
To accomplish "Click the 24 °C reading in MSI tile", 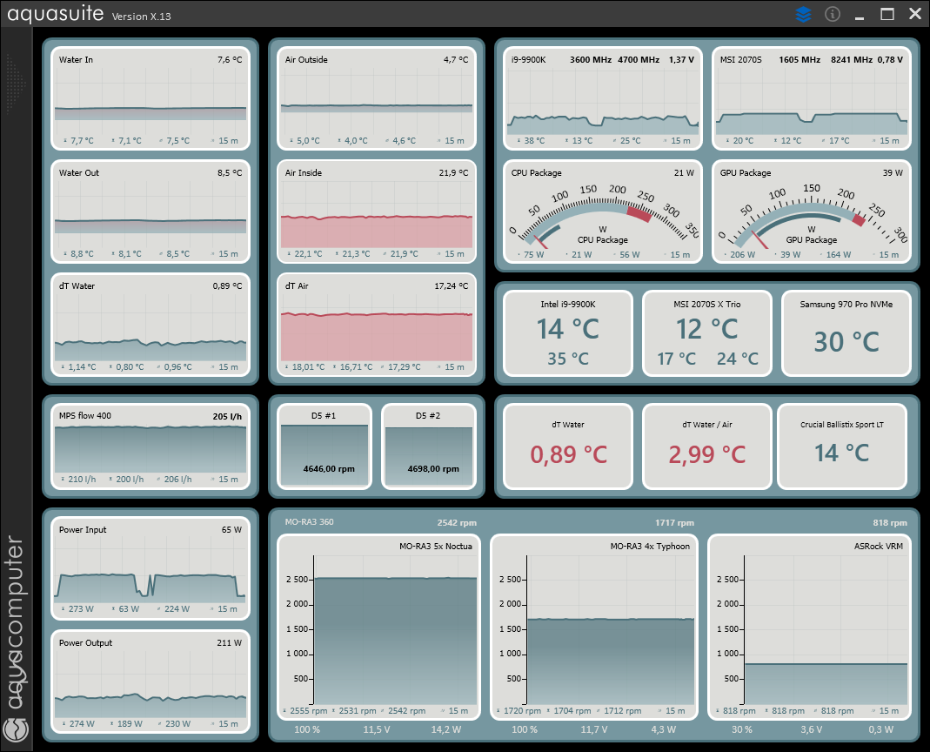I will 737,359.
